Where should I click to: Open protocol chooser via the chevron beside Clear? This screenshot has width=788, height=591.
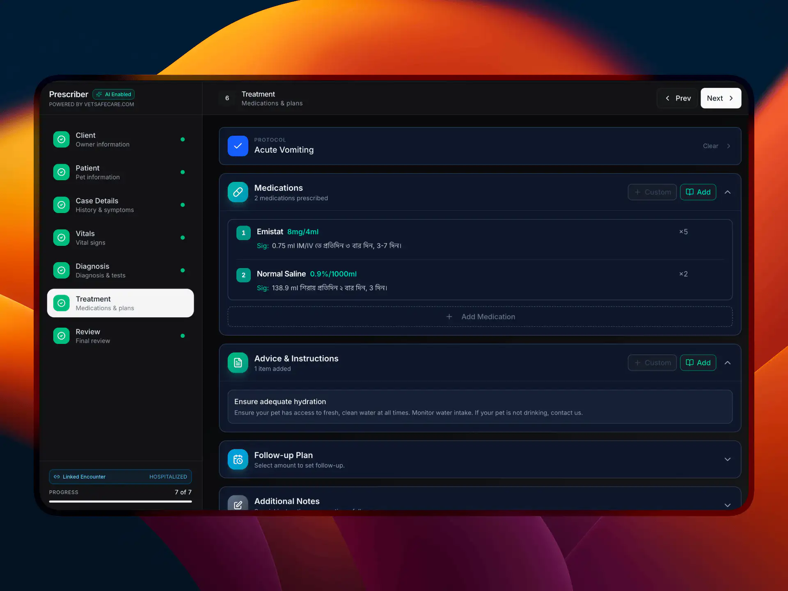pyautogui.click(x=728, y=146)
